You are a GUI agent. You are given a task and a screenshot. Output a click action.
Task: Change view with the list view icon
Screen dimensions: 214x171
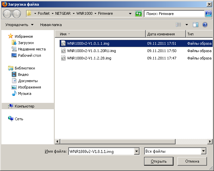pyautogui.click(x=178, y=25)
